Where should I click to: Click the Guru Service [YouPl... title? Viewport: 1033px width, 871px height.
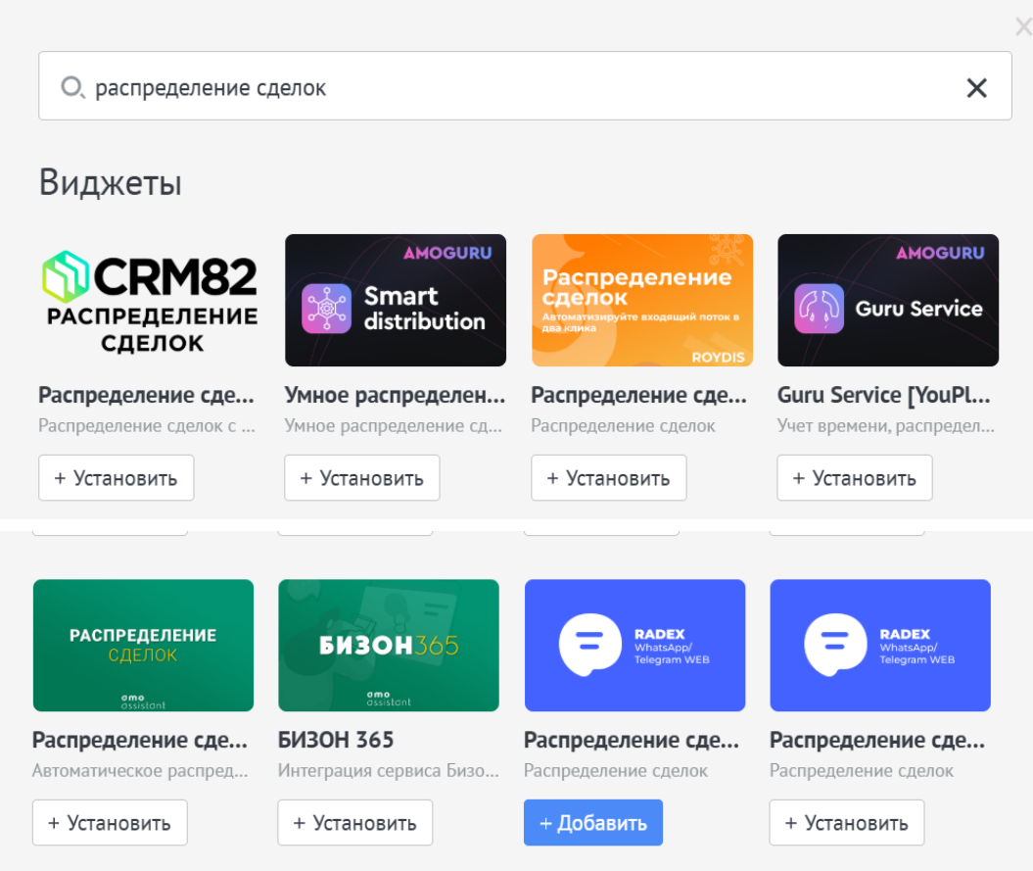tap(883, 395)
